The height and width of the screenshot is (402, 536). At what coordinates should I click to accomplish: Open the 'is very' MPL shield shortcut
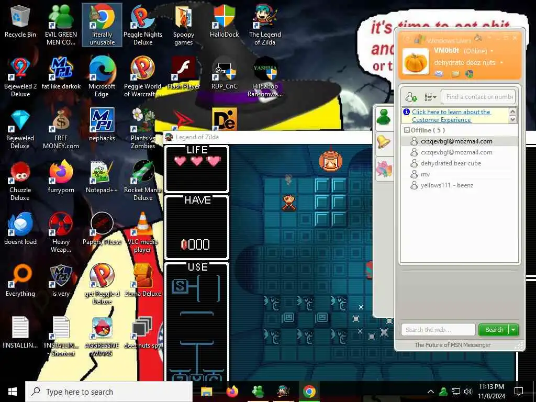coord(61,281)
